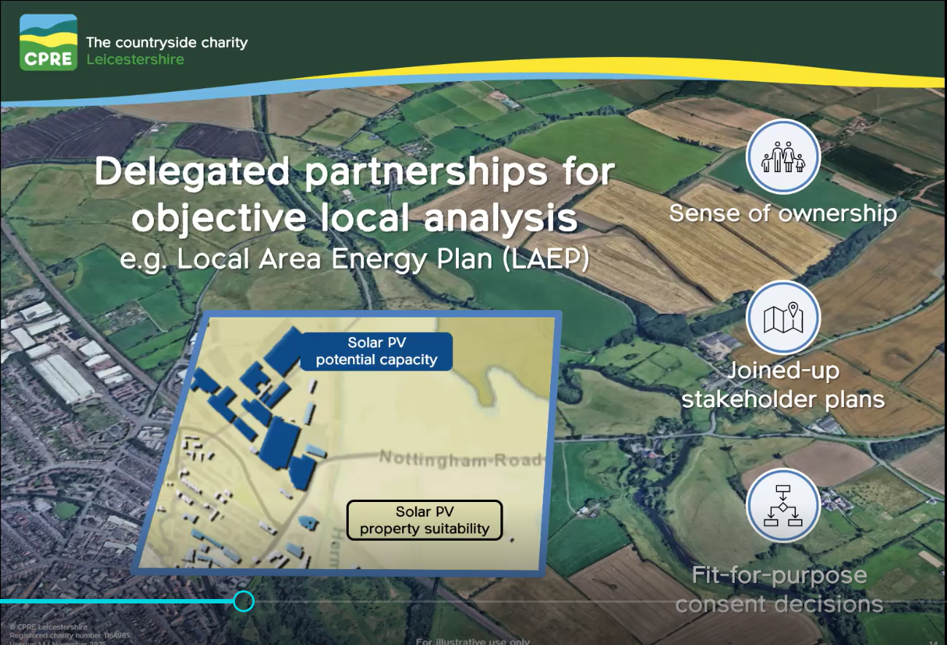
Task: Click the family Sense of ownership icon
Action: (784, 155)
